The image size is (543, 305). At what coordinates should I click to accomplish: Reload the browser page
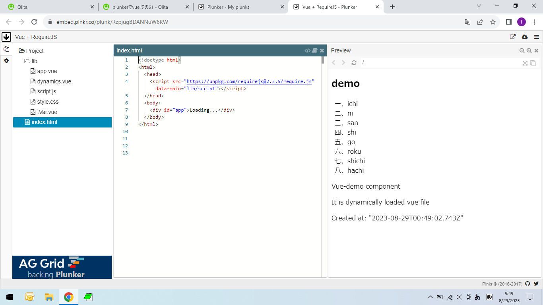click(34, 22)
